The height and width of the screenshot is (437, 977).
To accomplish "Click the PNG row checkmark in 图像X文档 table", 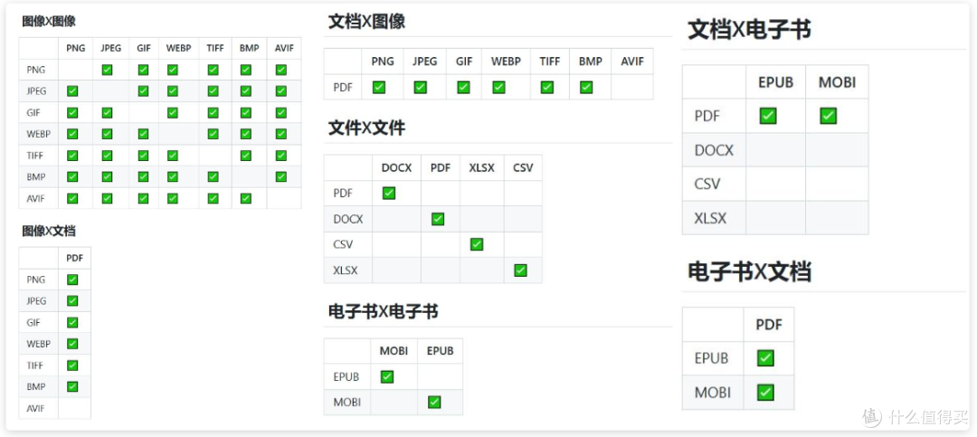I will pos(72,280).
